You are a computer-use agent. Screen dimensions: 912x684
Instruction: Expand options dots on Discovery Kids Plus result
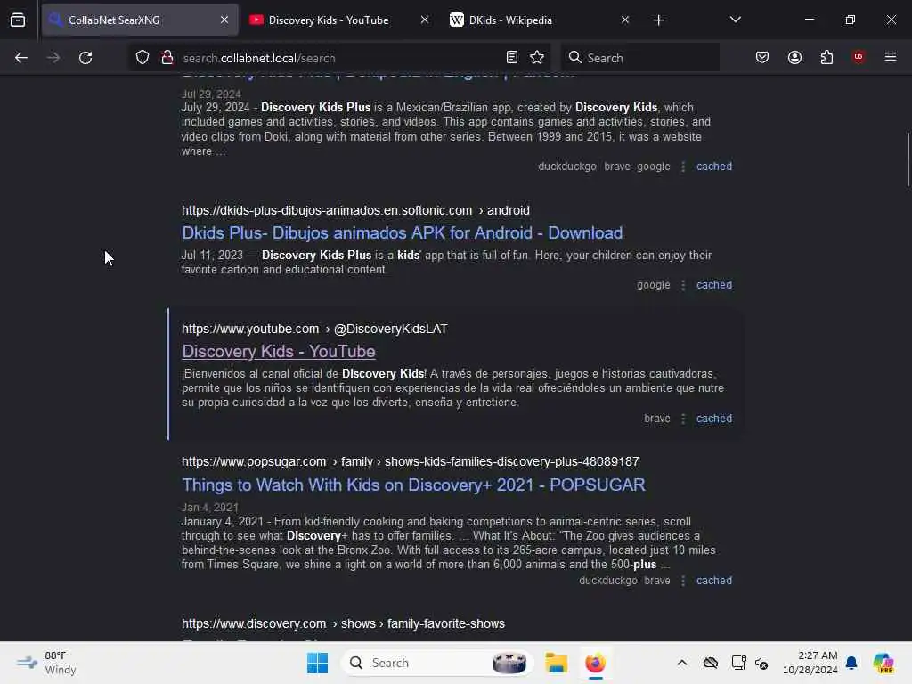[x=683, y=167]
